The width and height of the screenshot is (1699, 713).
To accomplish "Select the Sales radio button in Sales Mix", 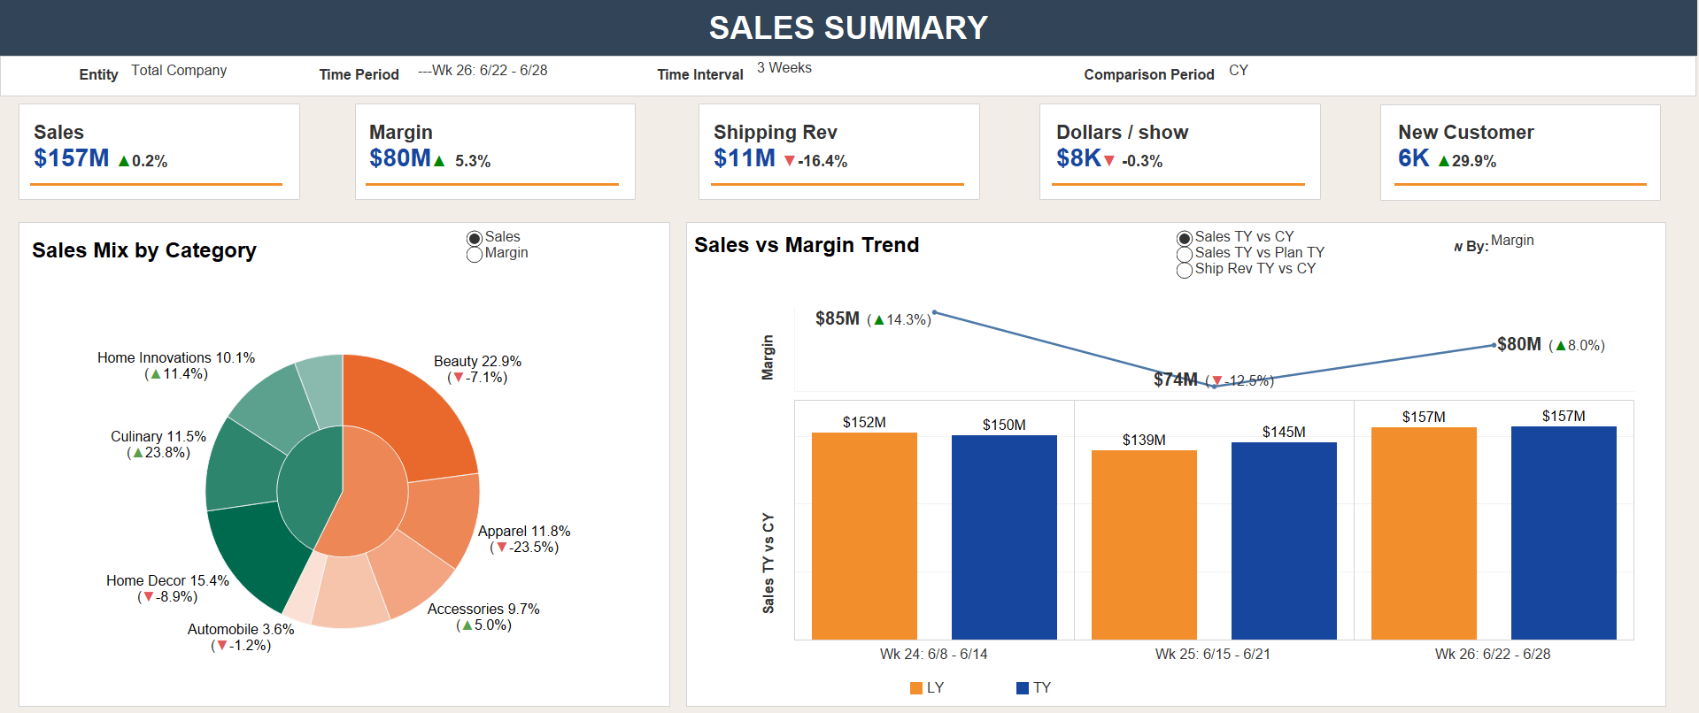I will click(475, 238).
